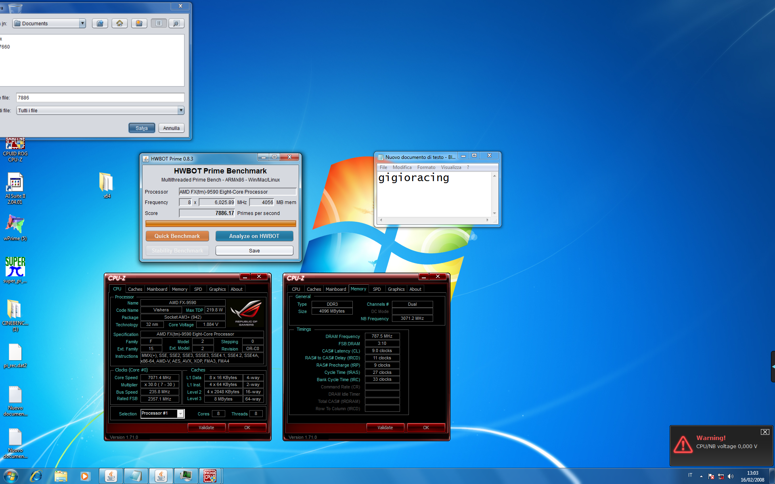Image resolution: width=775 pixels, height=484 pixels.
Task: Open the x64 folder on desktop
Action: [107, 185]
